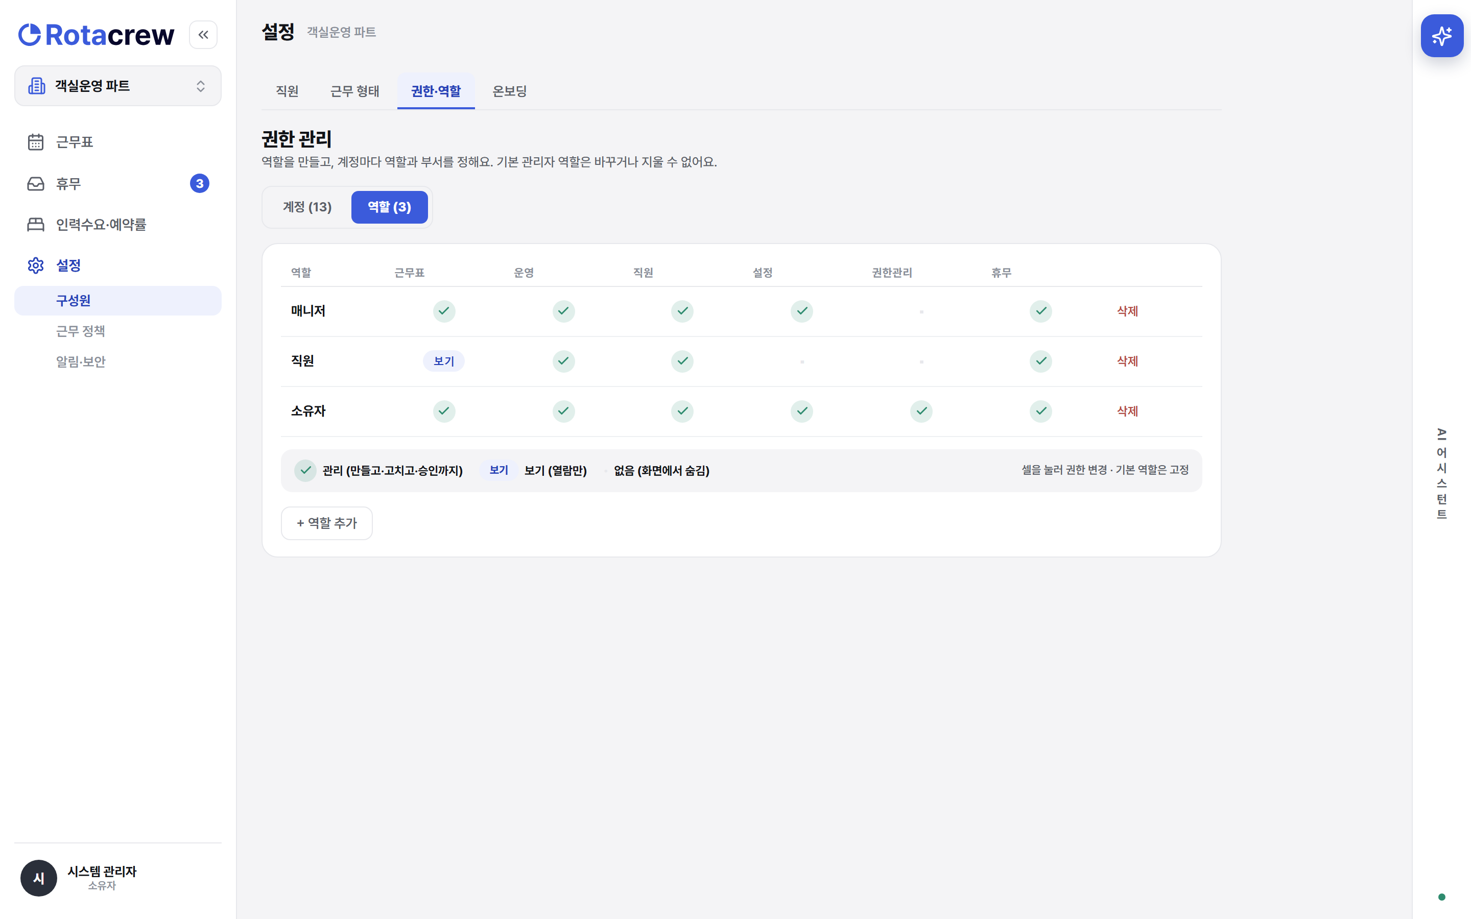Toggle 소유자 설정 permission check
This screenshot has width=1471, height=919.
point(802,411)
